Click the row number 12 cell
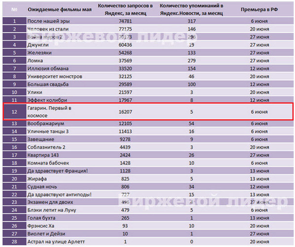Viewport: 295px width, 247px height. click(14, 112)
